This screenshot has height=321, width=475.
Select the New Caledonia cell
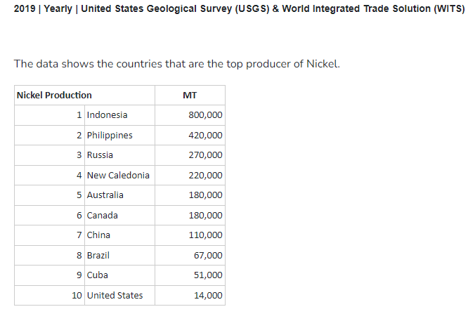tap(118, 175)
